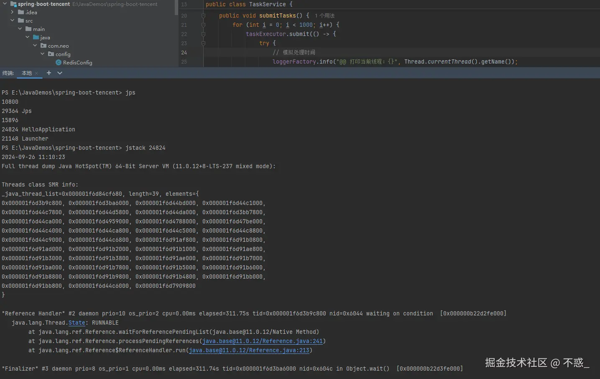The height and width of the screenshot is (379, 600).
Task: Click the project tree vertical scrollbar
Action: pos(176,8)
